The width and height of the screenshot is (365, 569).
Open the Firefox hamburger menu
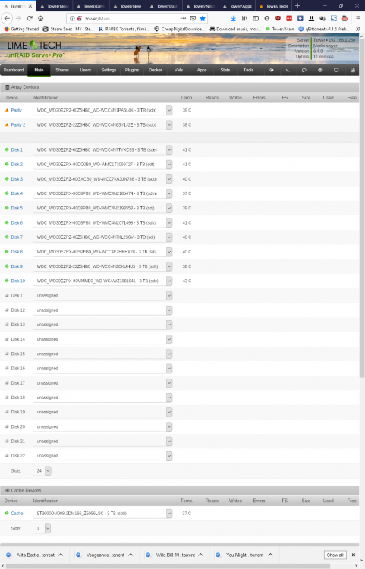[x=358, y=18]
